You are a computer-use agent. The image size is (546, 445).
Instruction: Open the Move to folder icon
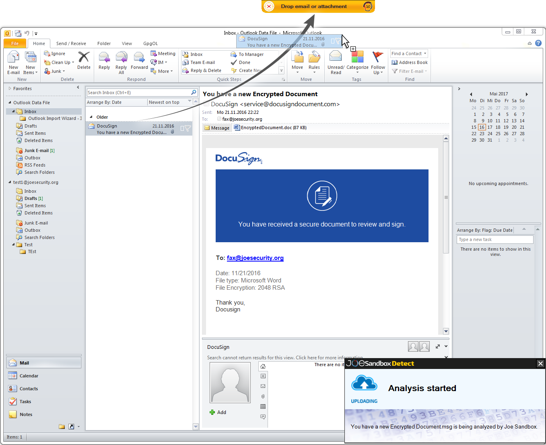click(297, 57)
